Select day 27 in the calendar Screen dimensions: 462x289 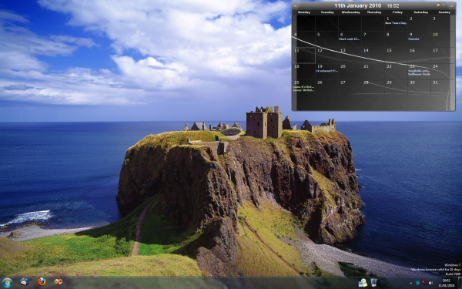click(350, 87)
